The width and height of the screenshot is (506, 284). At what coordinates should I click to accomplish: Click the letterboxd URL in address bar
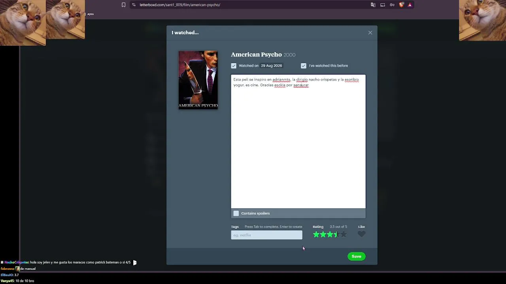click(180, 5)
